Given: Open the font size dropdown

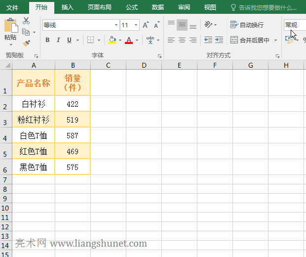Looking at the screenshot, I should coord(136,25).
